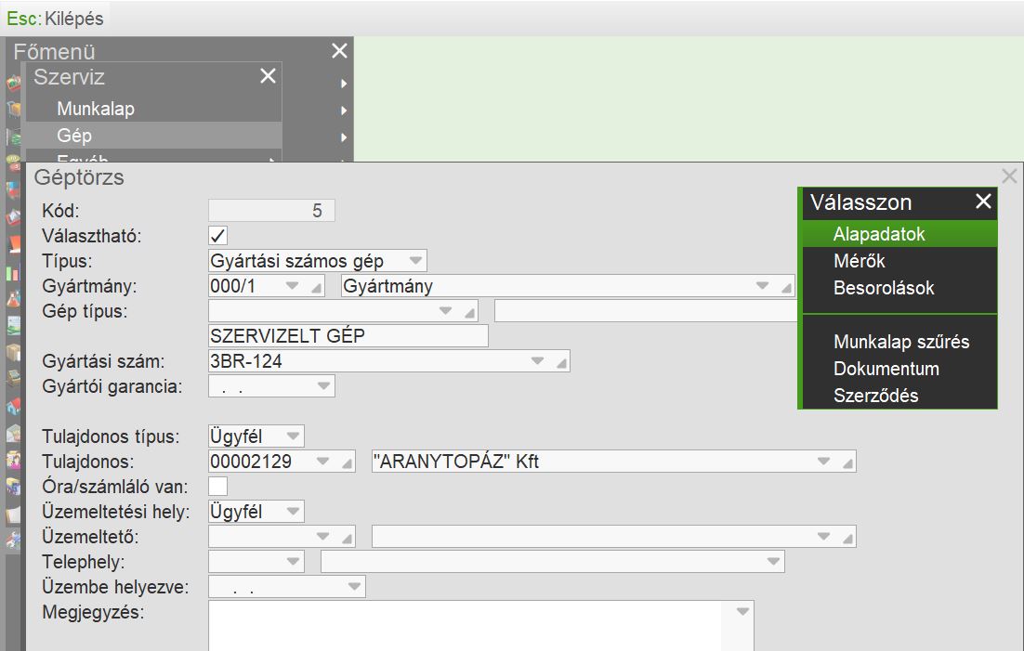1024x651 pixels.
Task: Open the lookup corner triangle of Üzemeltető name
Action: (x=847, y=539)
